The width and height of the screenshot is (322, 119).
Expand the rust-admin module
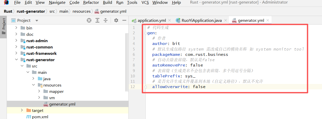point(16,41)
